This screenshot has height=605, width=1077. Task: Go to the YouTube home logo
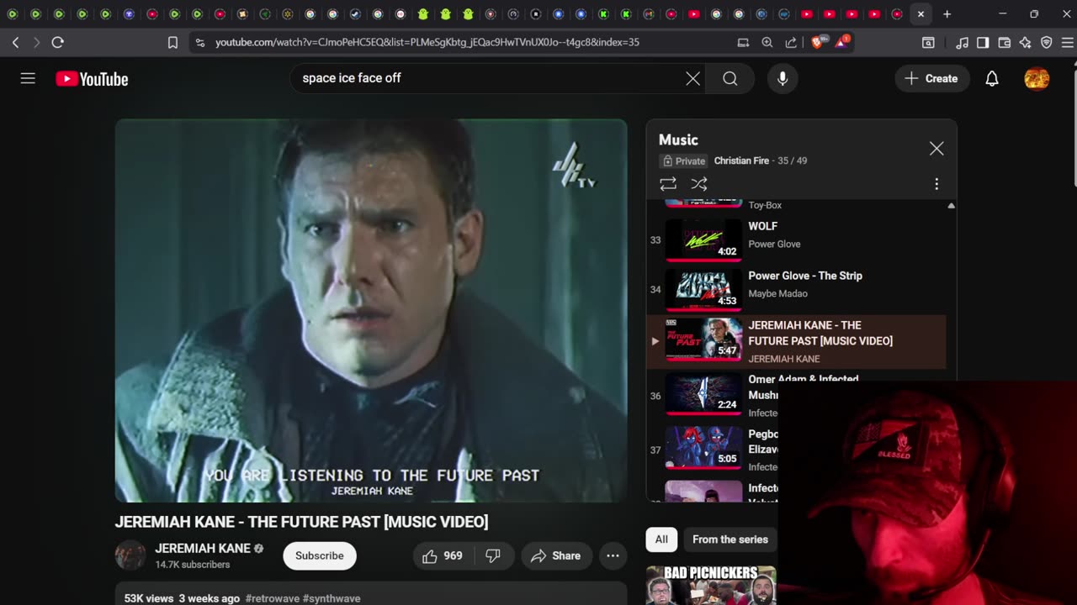92,79
